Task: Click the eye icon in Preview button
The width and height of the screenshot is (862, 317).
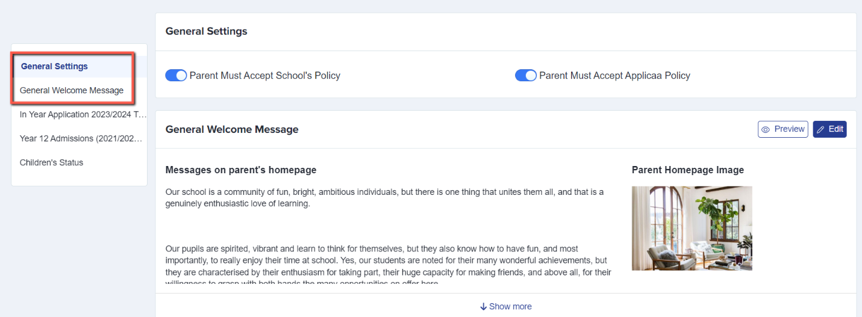Action: pyautogui.click(x=766, y=129)
